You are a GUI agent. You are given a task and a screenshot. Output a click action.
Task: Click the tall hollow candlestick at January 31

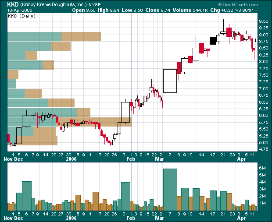click(125, 112)
